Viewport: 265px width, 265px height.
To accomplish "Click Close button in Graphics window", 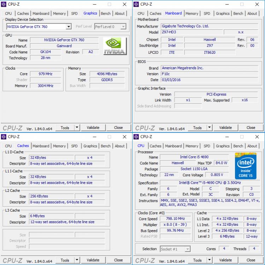I will coord(118,128).
